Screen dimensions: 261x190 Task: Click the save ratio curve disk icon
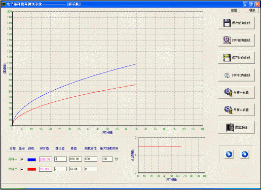point(227,58)
